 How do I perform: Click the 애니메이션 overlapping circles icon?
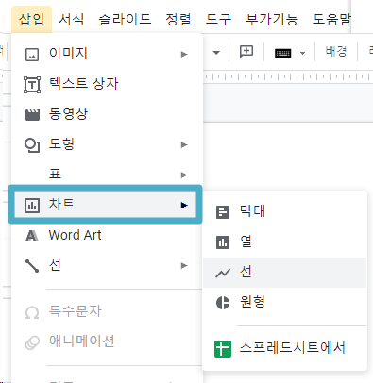[x=32, y=342]
